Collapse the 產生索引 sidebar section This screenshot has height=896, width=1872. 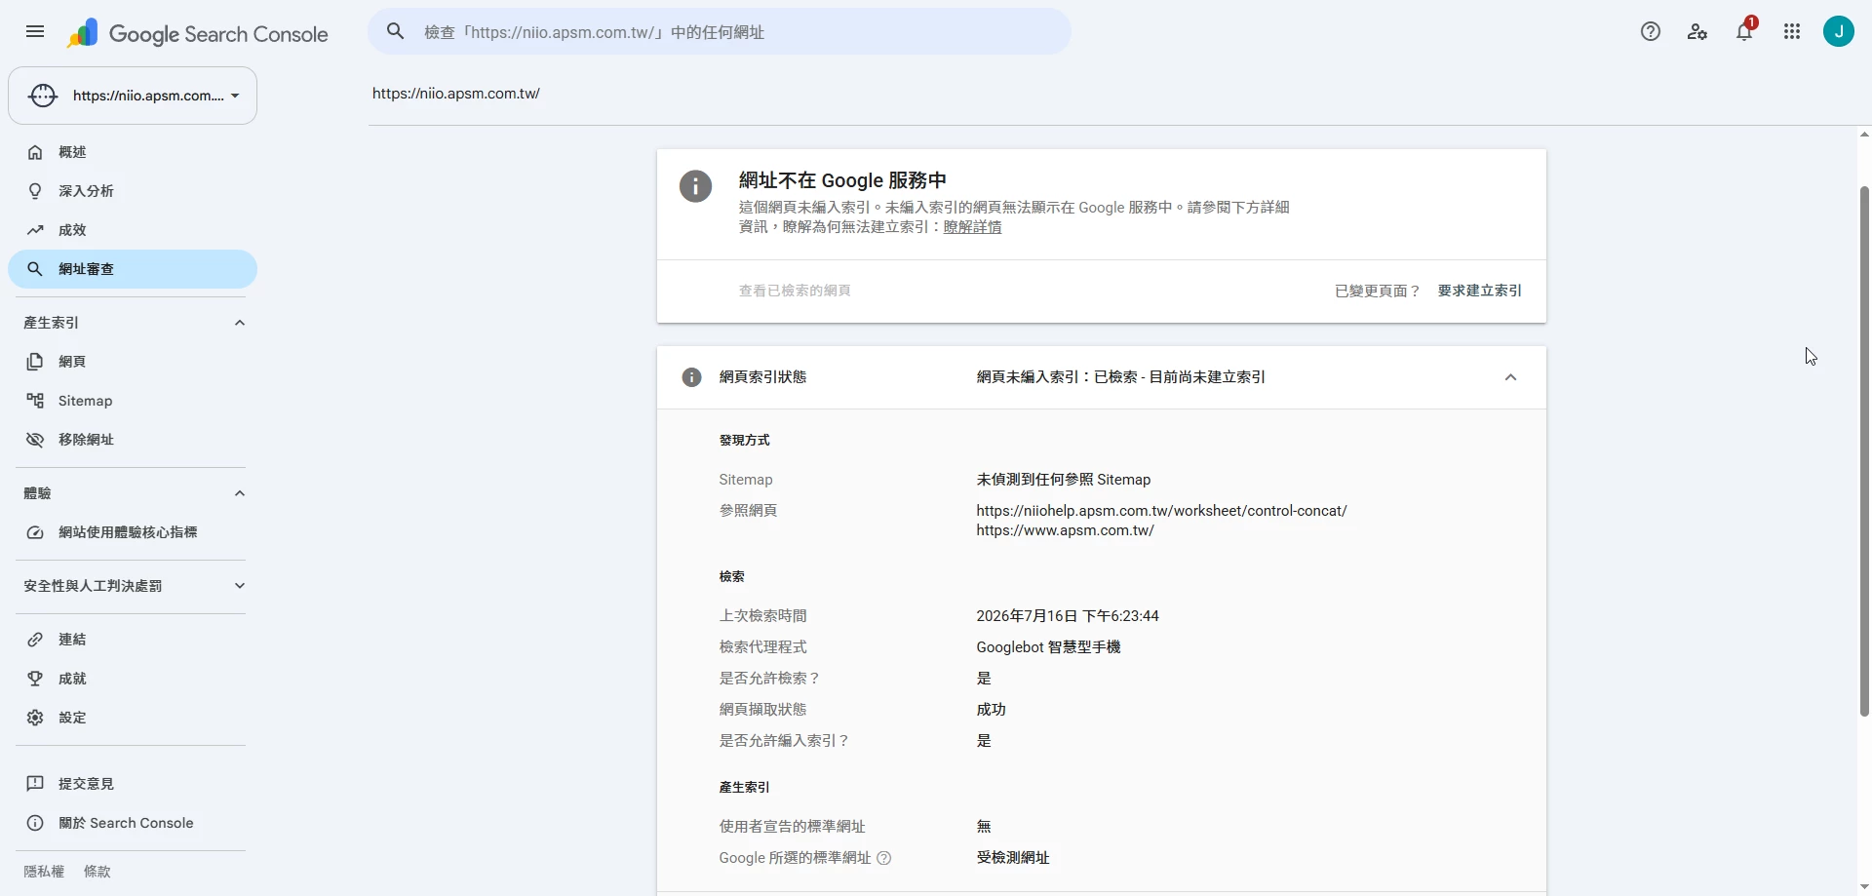240,323
